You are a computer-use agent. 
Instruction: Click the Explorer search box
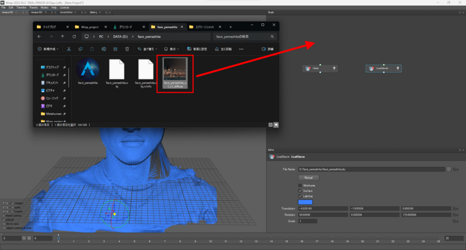[x=245, y=37]
